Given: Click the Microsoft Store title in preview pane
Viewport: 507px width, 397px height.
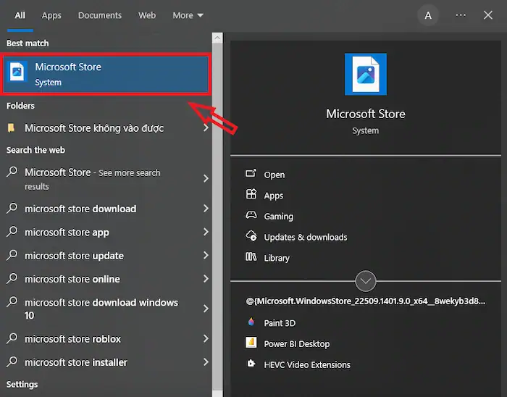Looking at the screenshot, I should tap(365, 114).
